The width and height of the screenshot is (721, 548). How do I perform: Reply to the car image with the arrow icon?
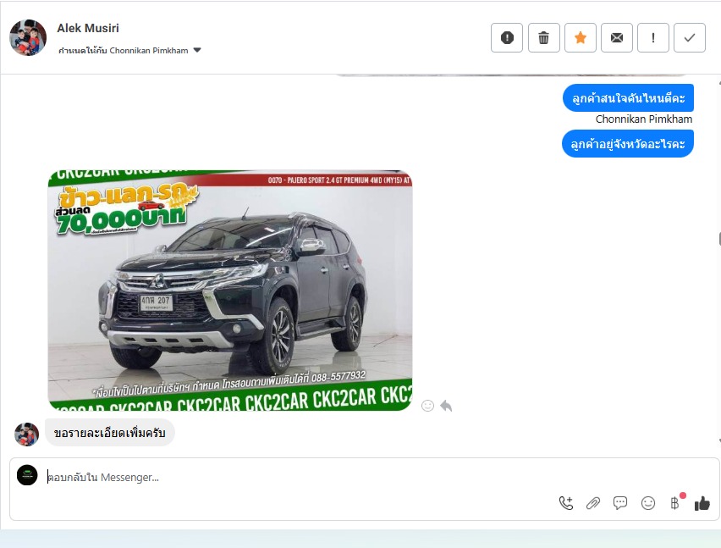(x=446, y=406)
